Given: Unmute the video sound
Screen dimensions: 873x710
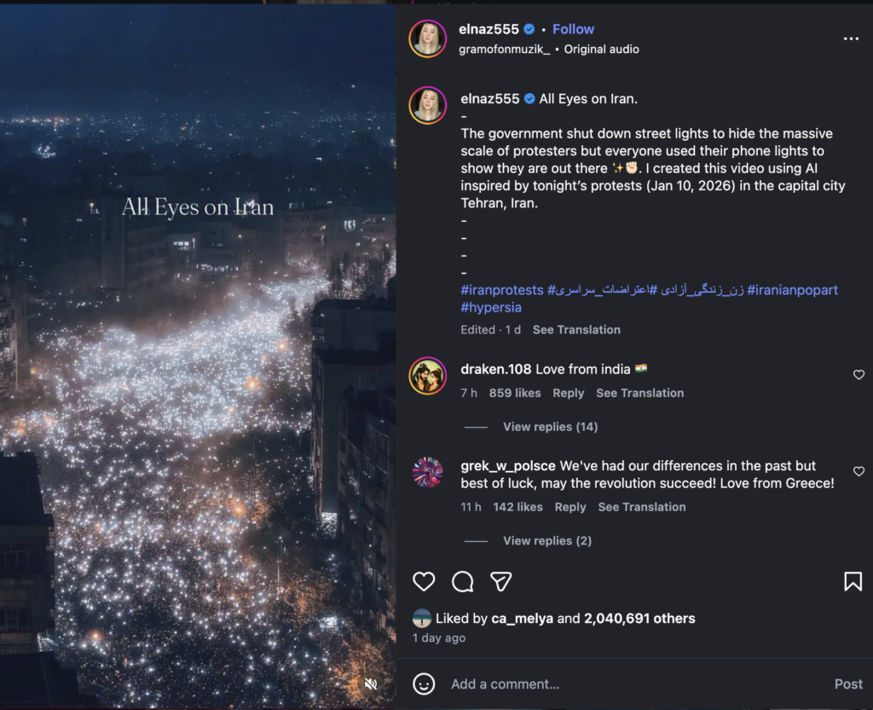Looking at the screenshot, I should pyautogui.click(x=371, y=684).
